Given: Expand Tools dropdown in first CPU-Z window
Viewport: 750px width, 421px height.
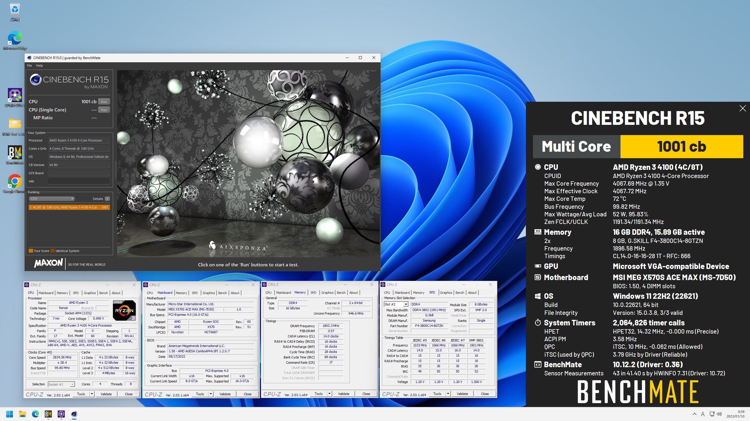Looking at the screenshot, I should (92, 394).
